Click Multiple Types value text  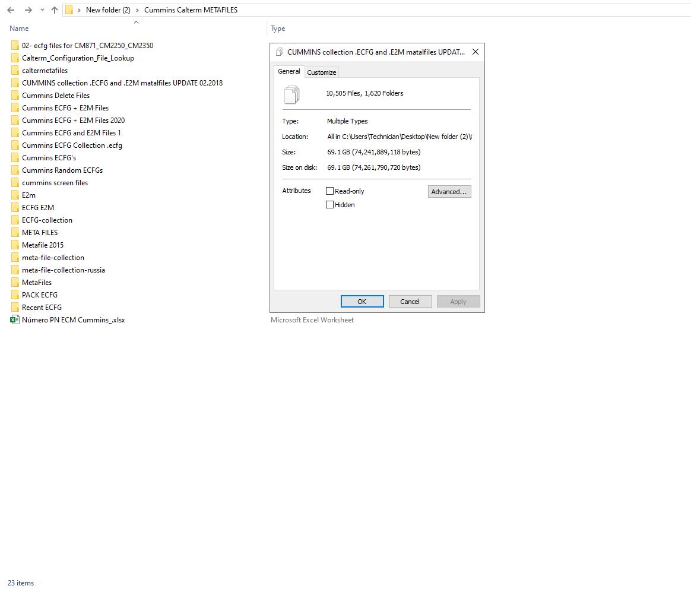coord(347,121)
